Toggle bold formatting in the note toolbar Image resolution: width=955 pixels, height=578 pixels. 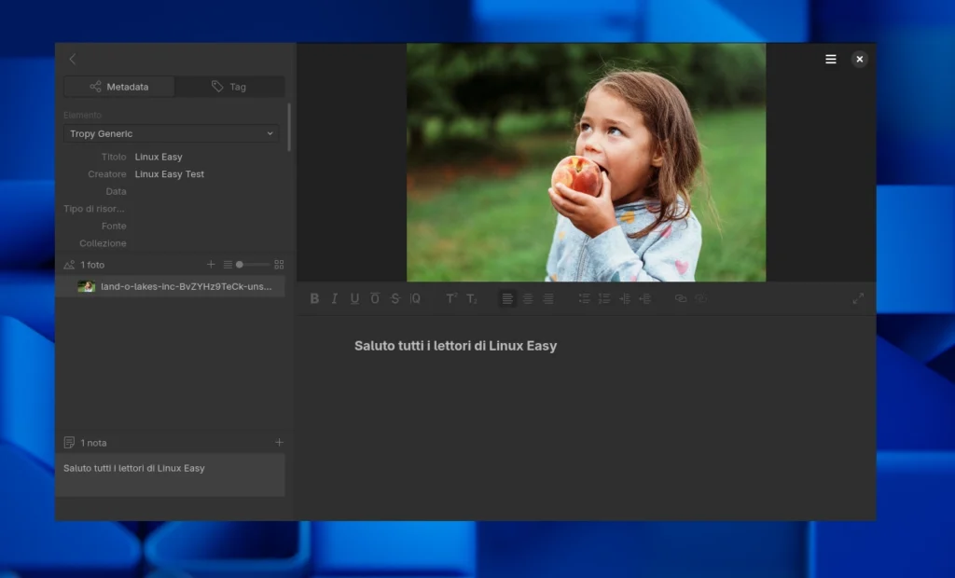click(314, 298)
